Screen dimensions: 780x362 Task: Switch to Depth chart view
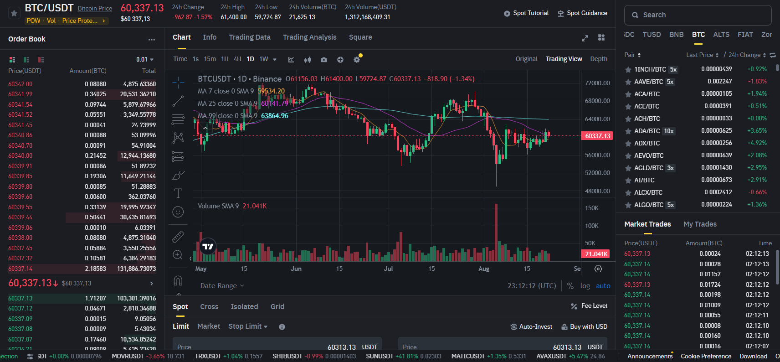pos(599,59)
